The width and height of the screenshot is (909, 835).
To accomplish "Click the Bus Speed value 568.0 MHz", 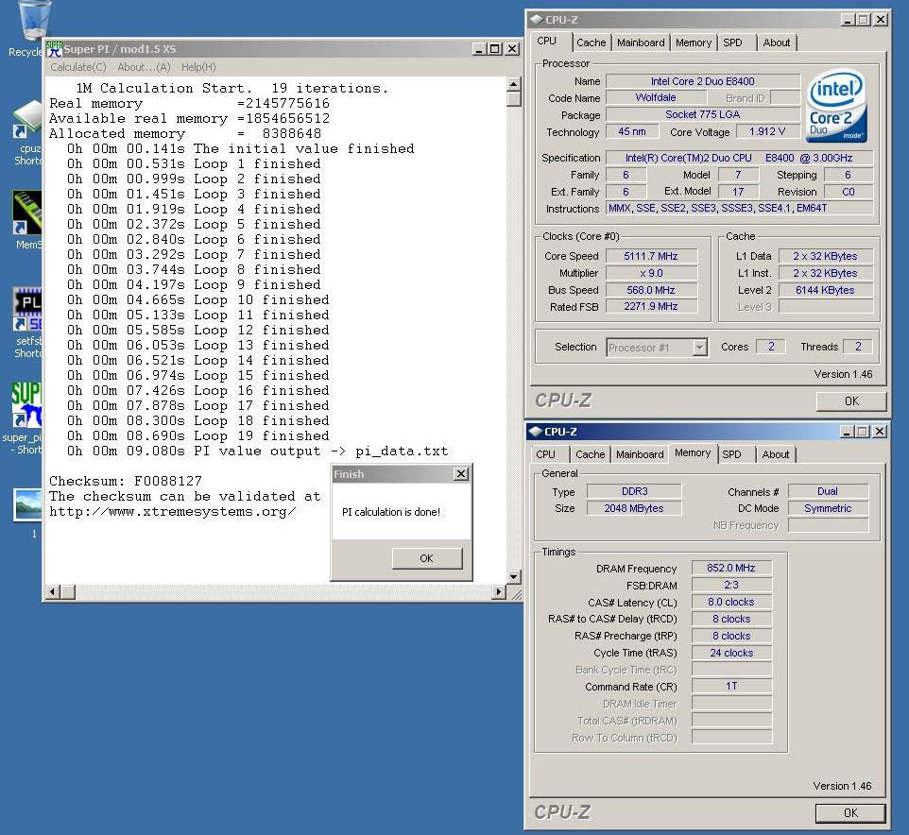I will pos(651,290).
